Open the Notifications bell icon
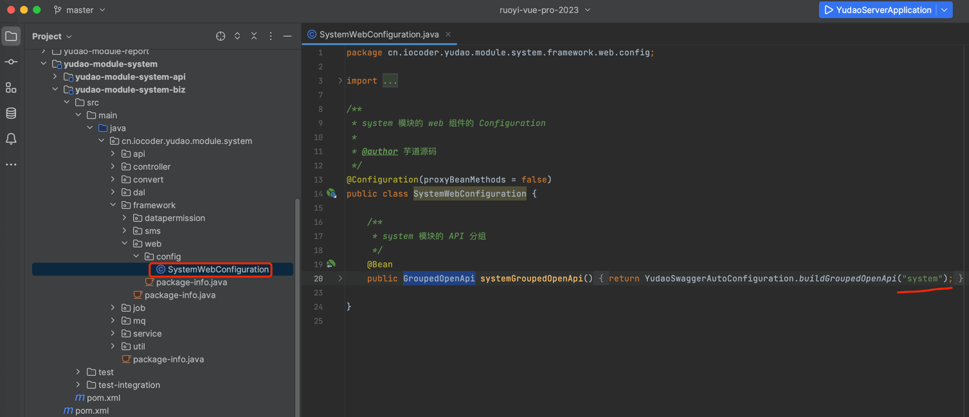Viewport: 969px width, 417px height. point(11,139)
